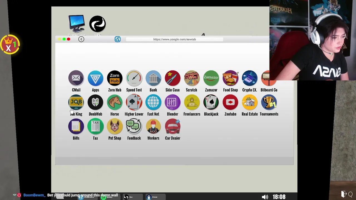Go back with browser back arrow

[81, 39]
